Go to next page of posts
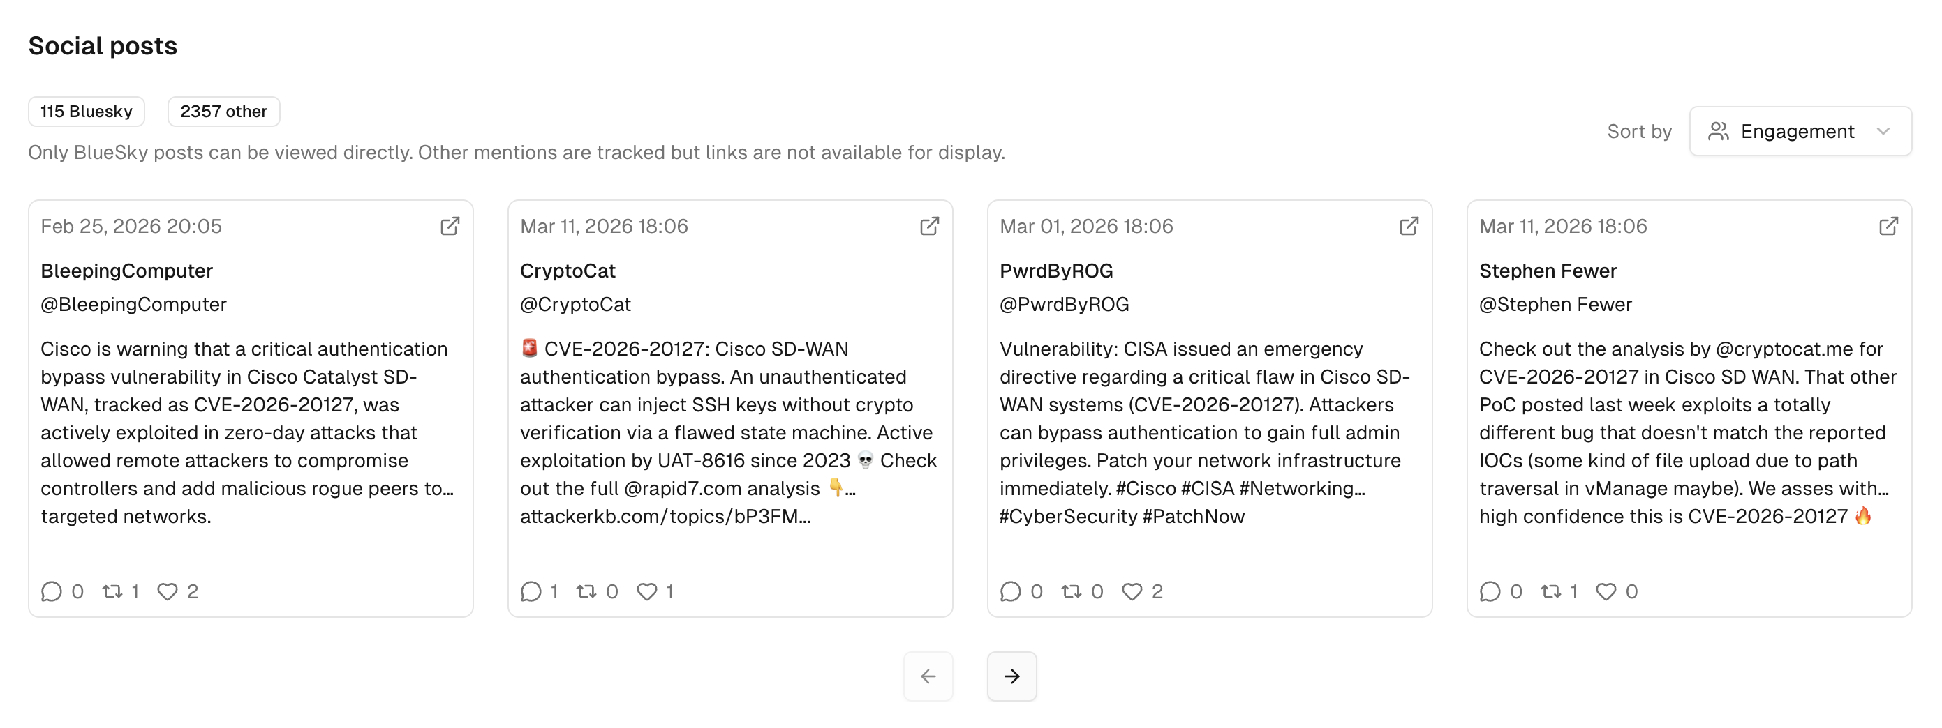 point(1011,676)
